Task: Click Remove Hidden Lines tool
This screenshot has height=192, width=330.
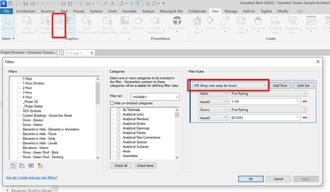Action: tap(108, 25)
